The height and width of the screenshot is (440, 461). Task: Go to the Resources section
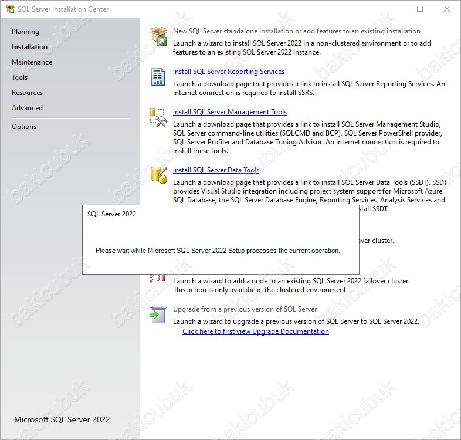28,93
